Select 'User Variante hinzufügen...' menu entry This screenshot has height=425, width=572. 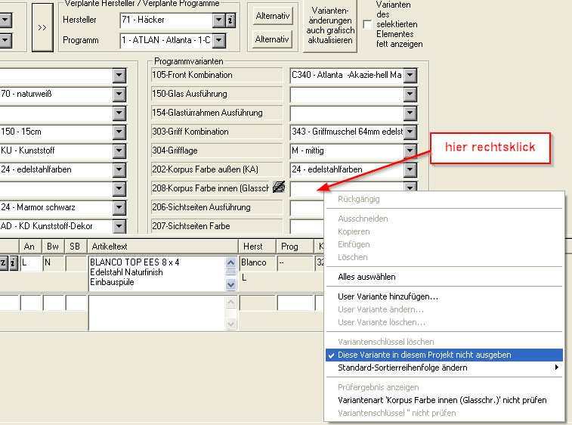pos(388,296)
